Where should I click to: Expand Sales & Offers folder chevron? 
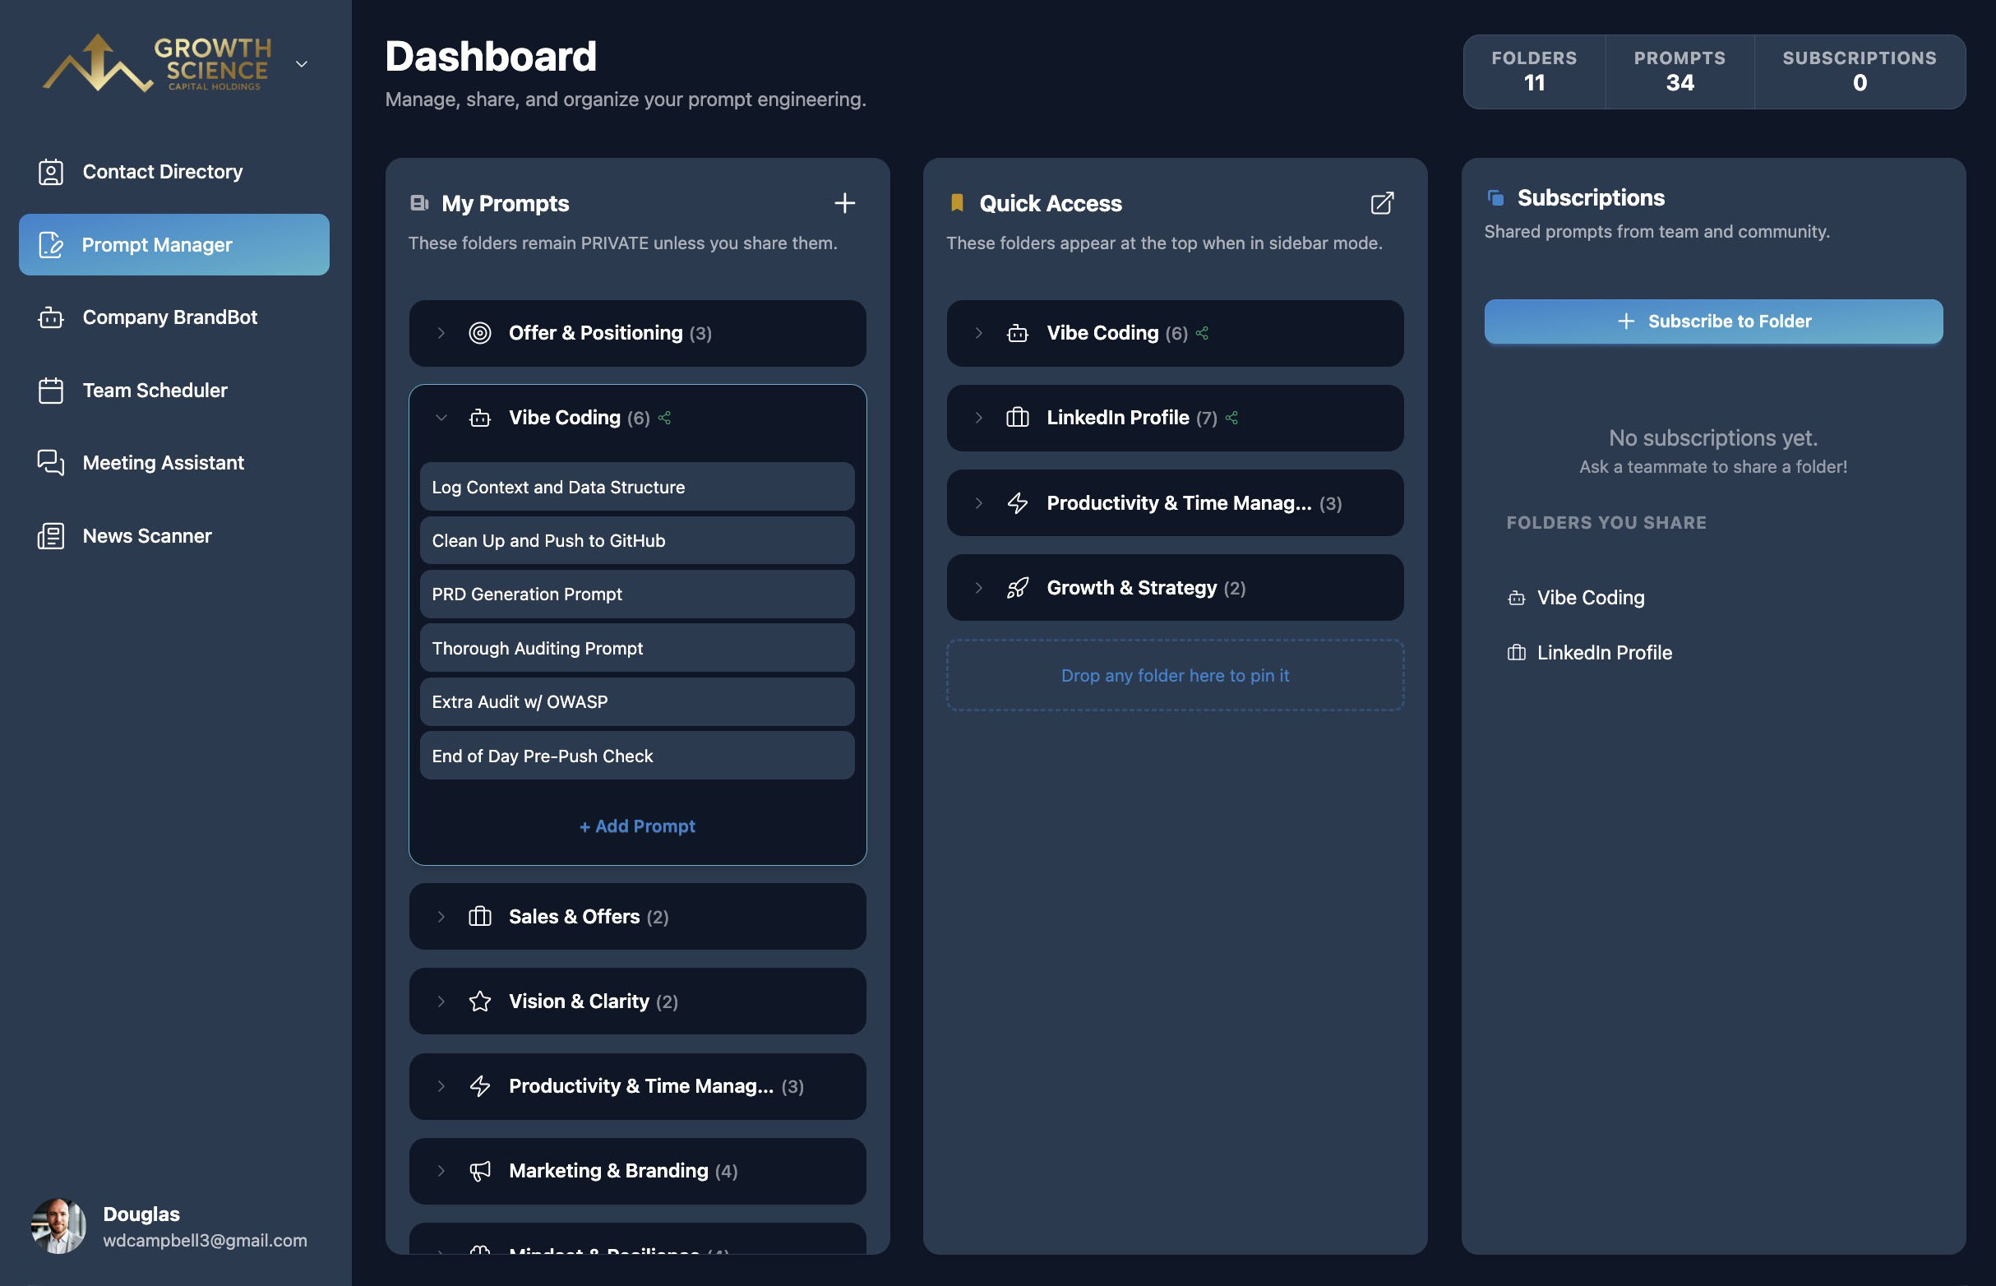coord(441,917)
